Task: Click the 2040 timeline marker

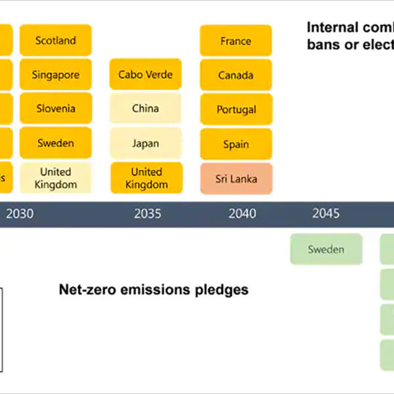Action: click(x=242, y=213)
